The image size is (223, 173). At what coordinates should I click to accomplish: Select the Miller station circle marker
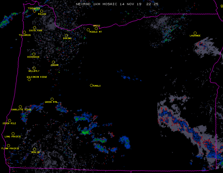41,11
